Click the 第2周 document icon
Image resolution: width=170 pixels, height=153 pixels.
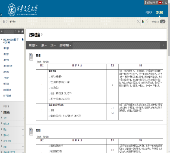point(31,132)
